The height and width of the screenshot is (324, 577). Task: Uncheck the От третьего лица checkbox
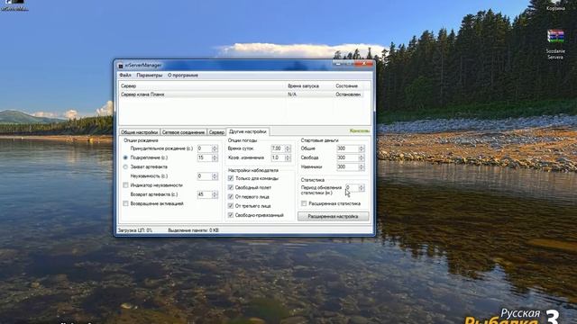point(231,206)
